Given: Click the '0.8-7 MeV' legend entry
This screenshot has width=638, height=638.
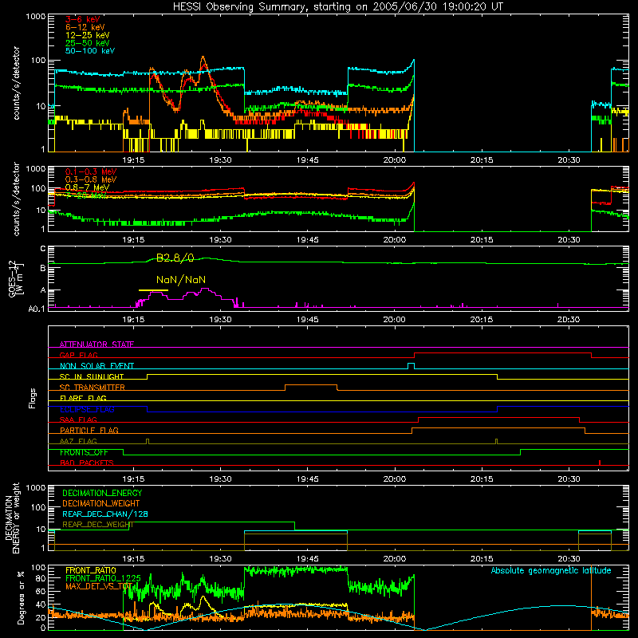Looking at the screenshot, I should pyautogui.click(x=87, y=187).
